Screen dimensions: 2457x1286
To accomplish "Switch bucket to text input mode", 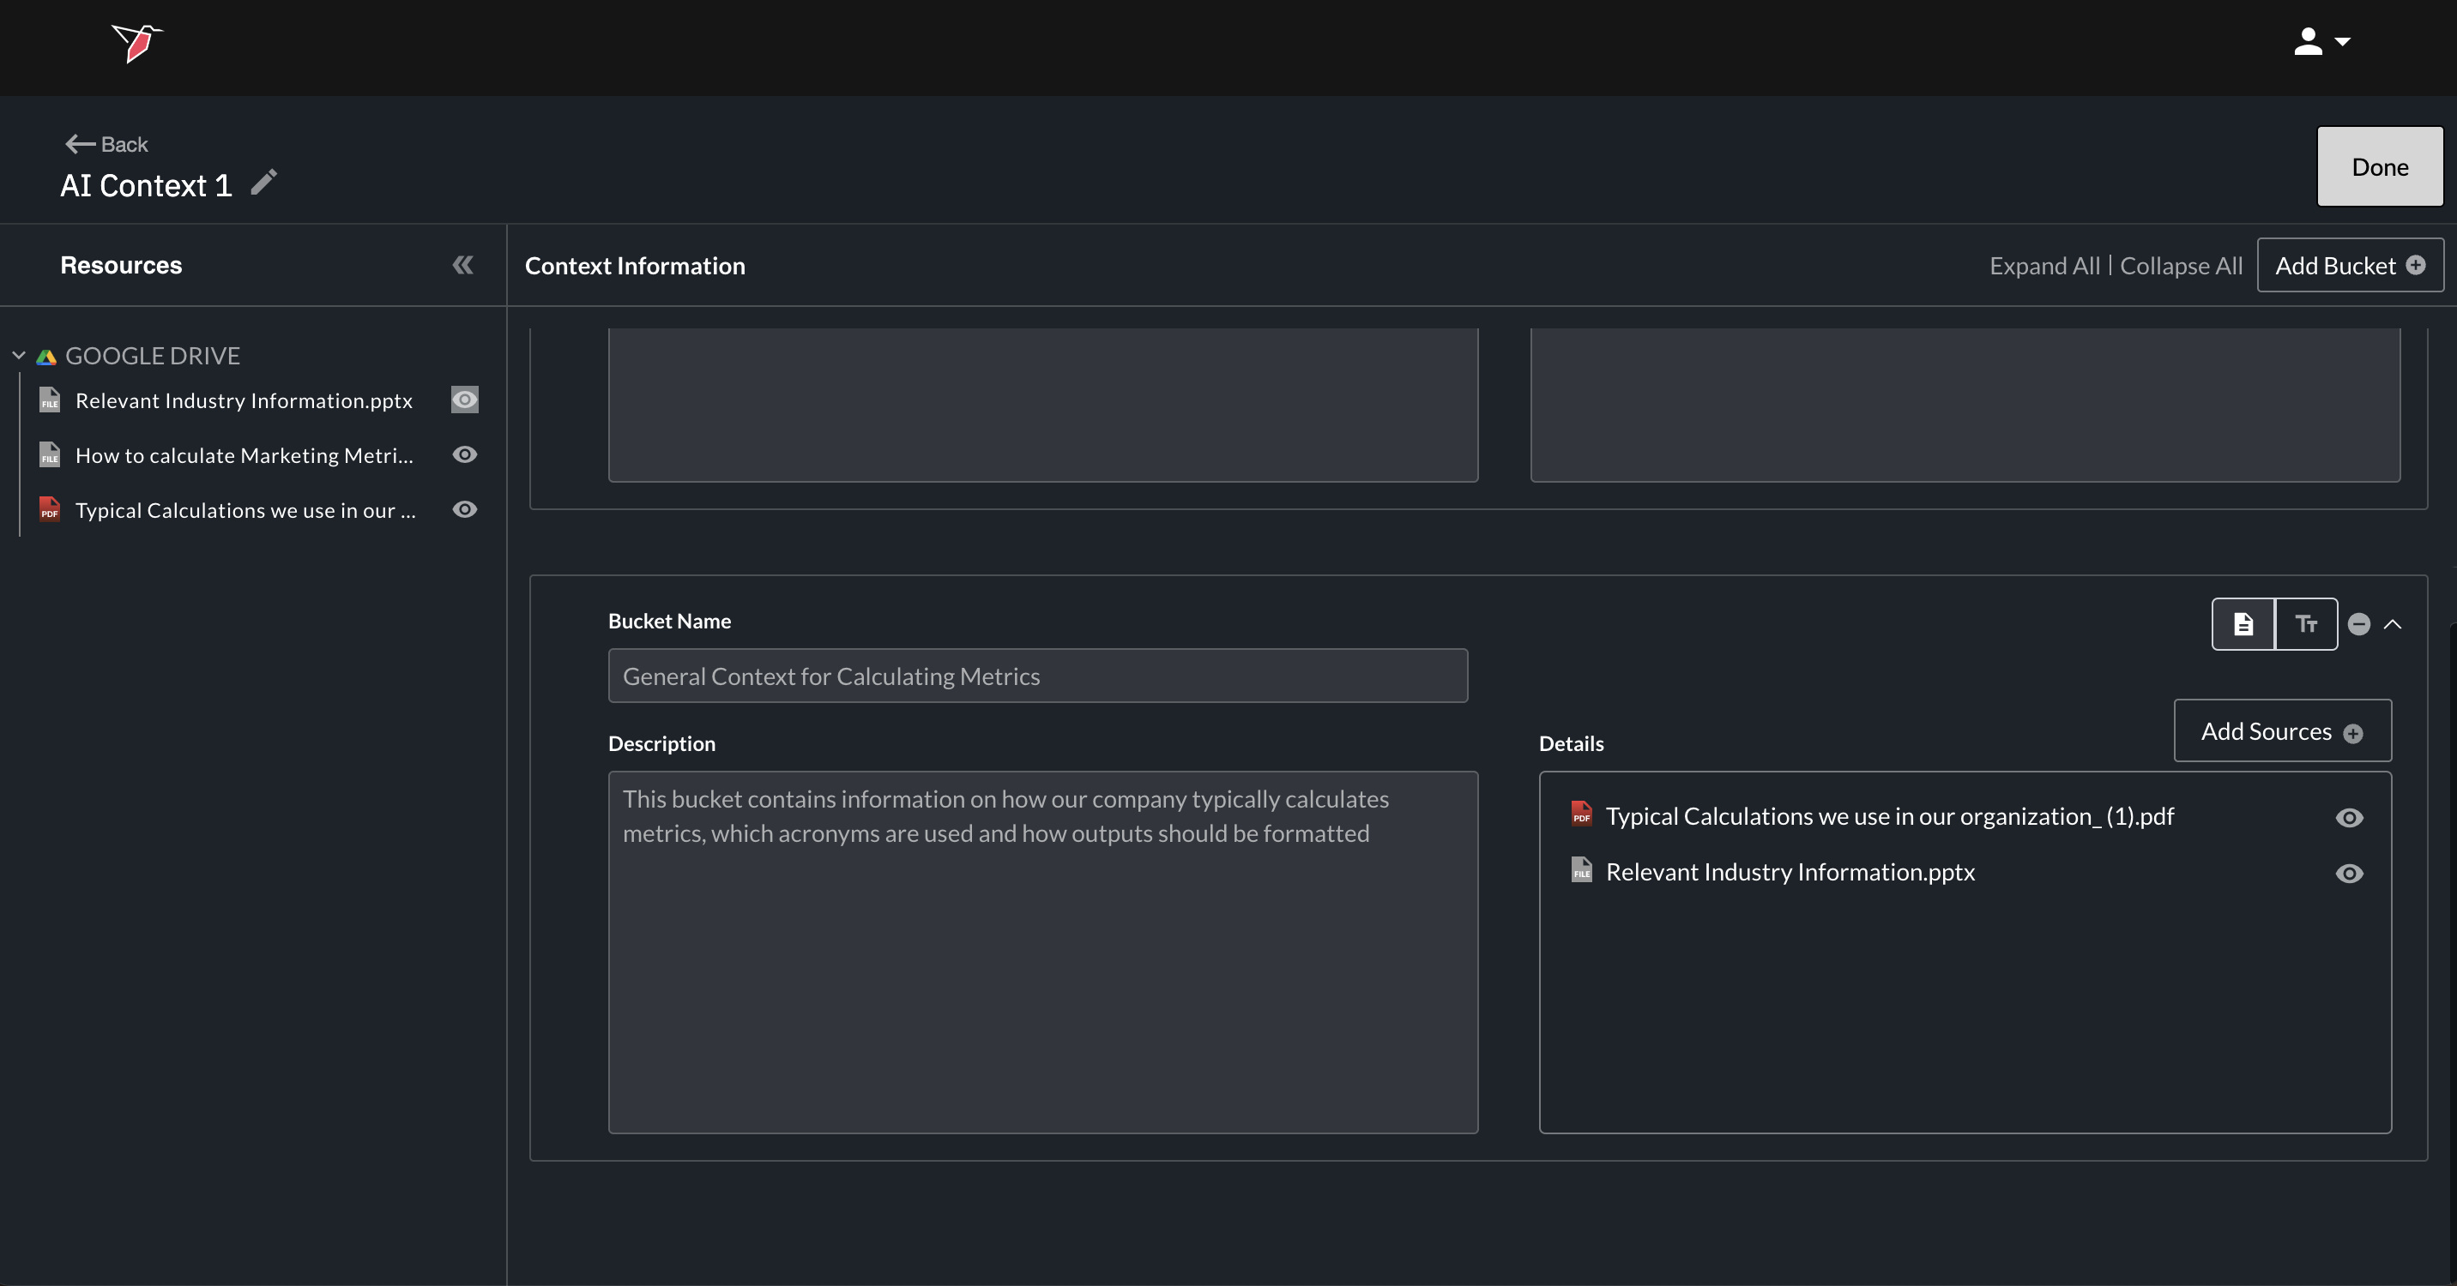I will pyautogui.click(x=2306, y=624).
